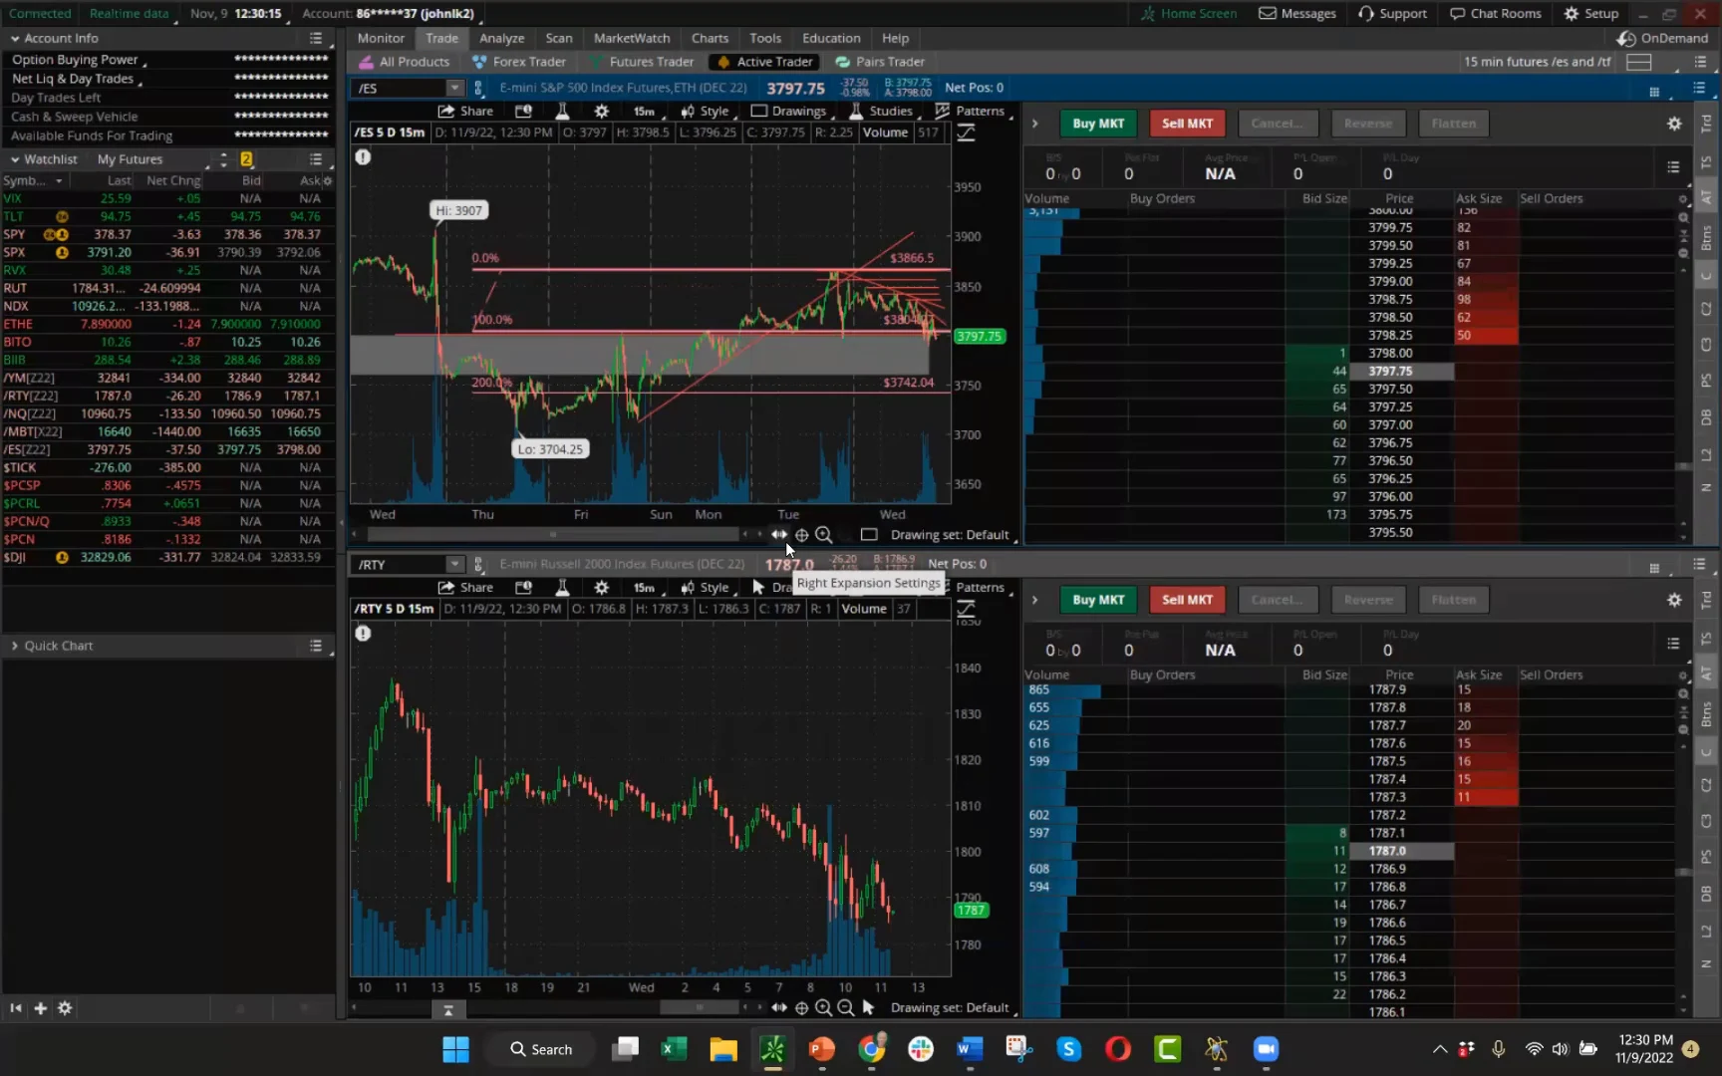Click the zoom magnifier icon under /ES chart
This screenshot has width=1722, height=1076.
pos(823,535)
